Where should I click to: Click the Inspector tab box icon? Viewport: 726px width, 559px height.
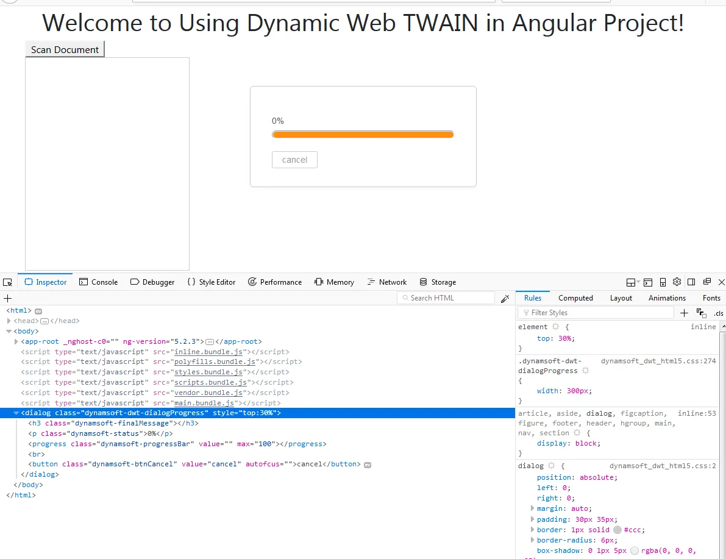29,282
